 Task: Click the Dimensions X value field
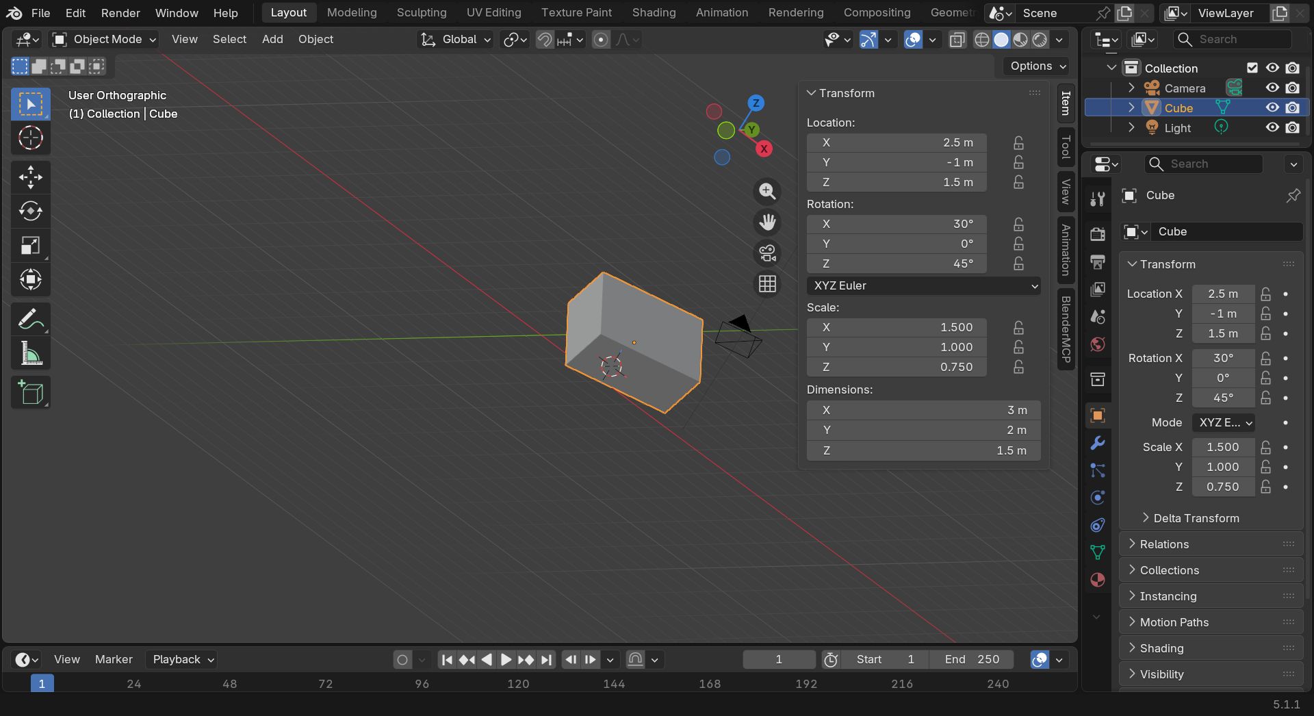pyautogui.click(x=924, y=410)
